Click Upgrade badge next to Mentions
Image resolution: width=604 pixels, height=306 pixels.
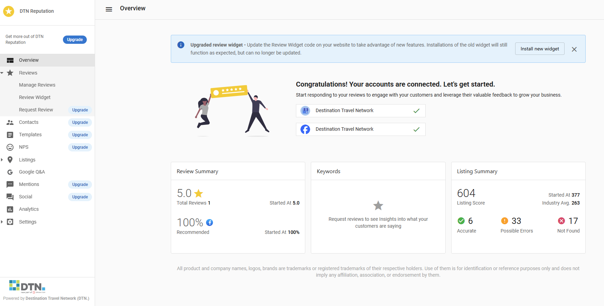pyautogui.click(x=80, y=185)
